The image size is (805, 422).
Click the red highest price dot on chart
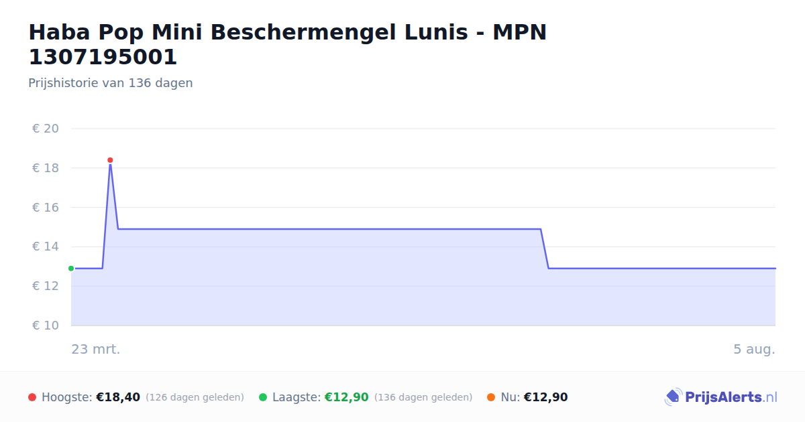tap(110, 160)
